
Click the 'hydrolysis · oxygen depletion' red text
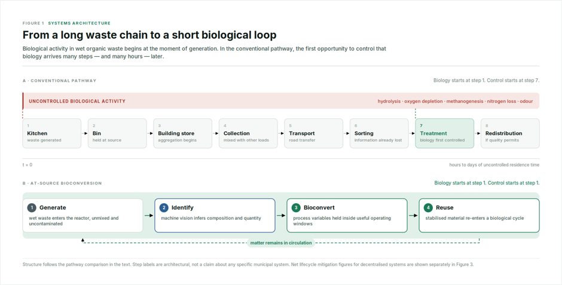tap(410, 102)
